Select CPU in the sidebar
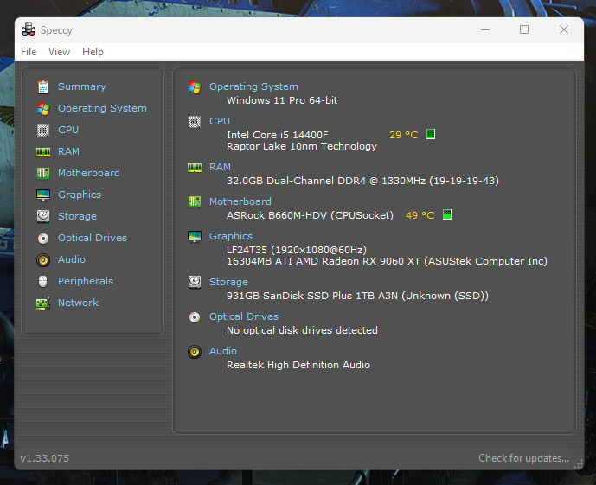The image size is (596, 485). (x=68, y=130)
